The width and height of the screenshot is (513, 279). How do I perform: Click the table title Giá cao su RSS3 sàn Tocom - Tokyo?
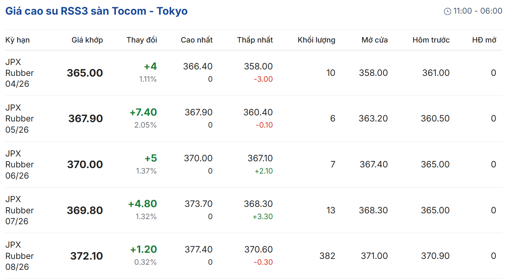96,11
